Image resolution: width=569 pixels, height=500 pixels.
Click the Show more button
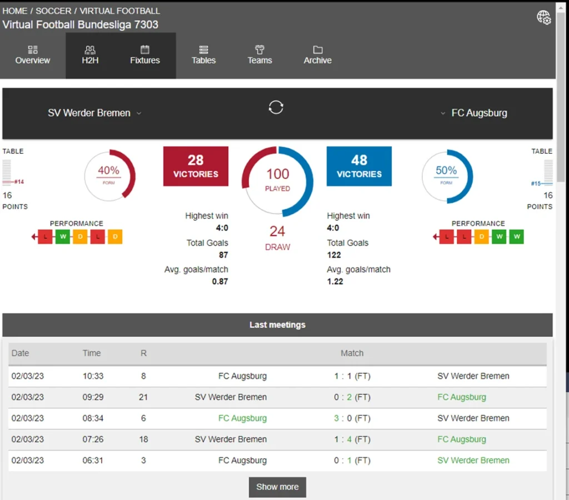277,487
